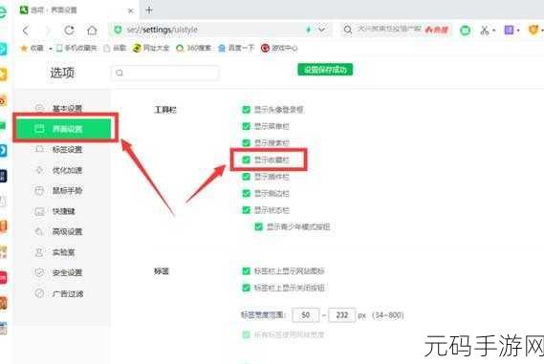Screen dimensions: 544x364
Task: Select 界面设置 in settings sidebar
Action: pyautogui.click(x=63, y=129)
